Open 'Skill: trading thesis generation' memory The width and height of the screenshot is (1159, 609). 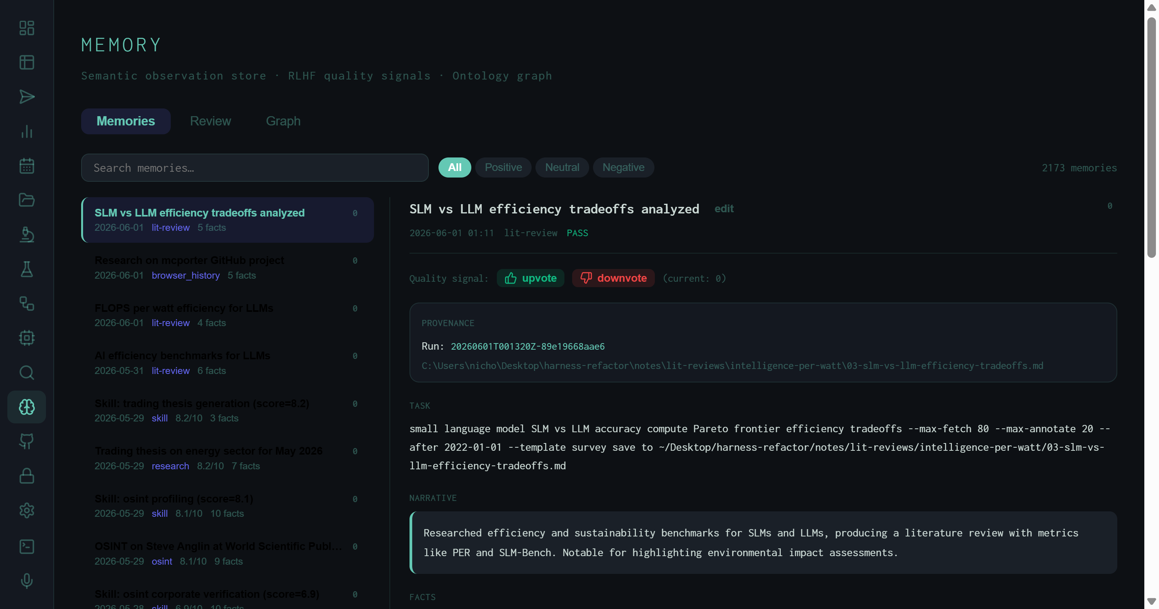[x=227, y=410]
